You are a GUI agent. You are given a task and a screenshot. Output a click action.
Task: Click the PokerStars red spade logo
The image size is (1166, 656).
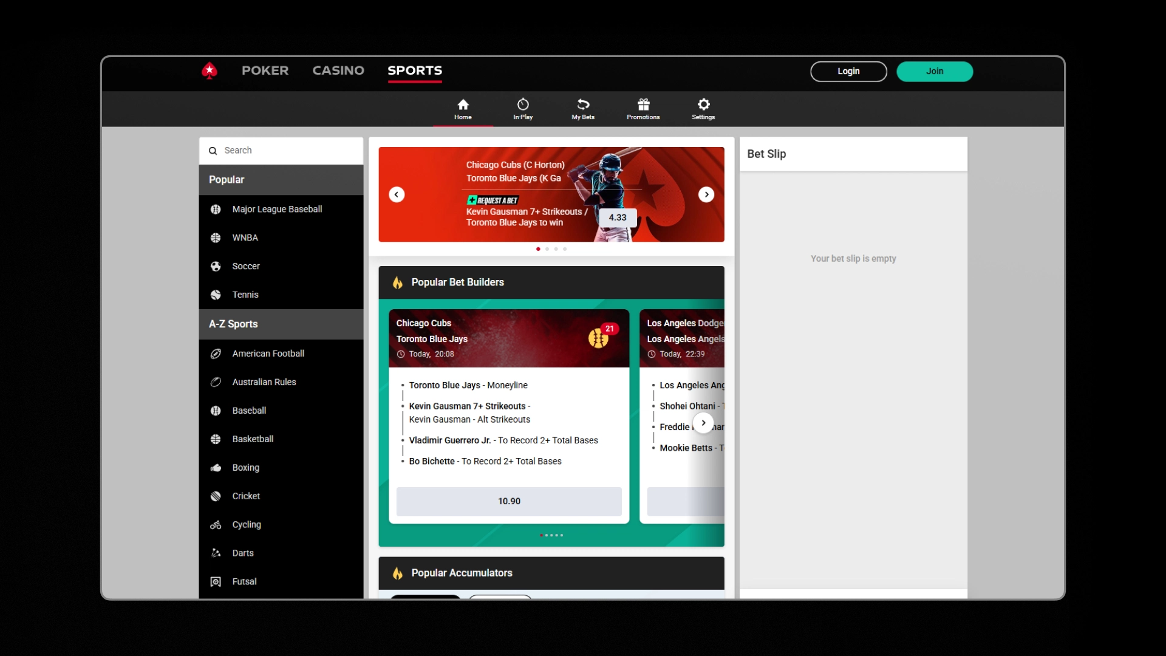210,71
